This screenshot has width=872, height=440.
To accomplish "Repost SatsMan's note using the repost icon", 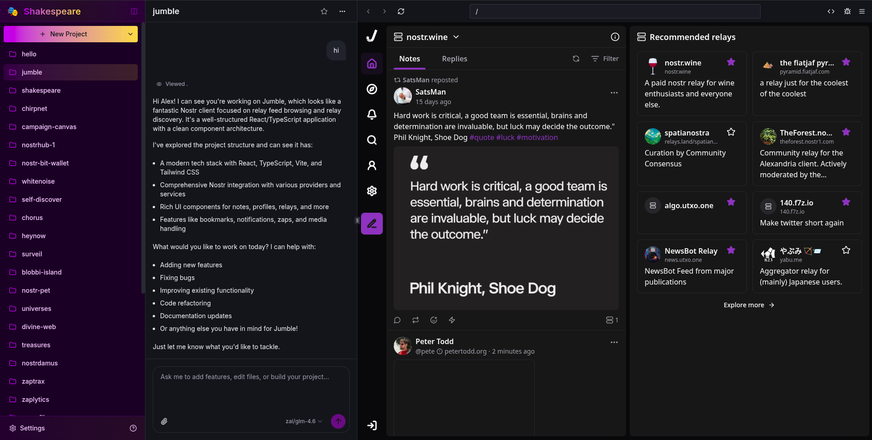I will [416, 320].
